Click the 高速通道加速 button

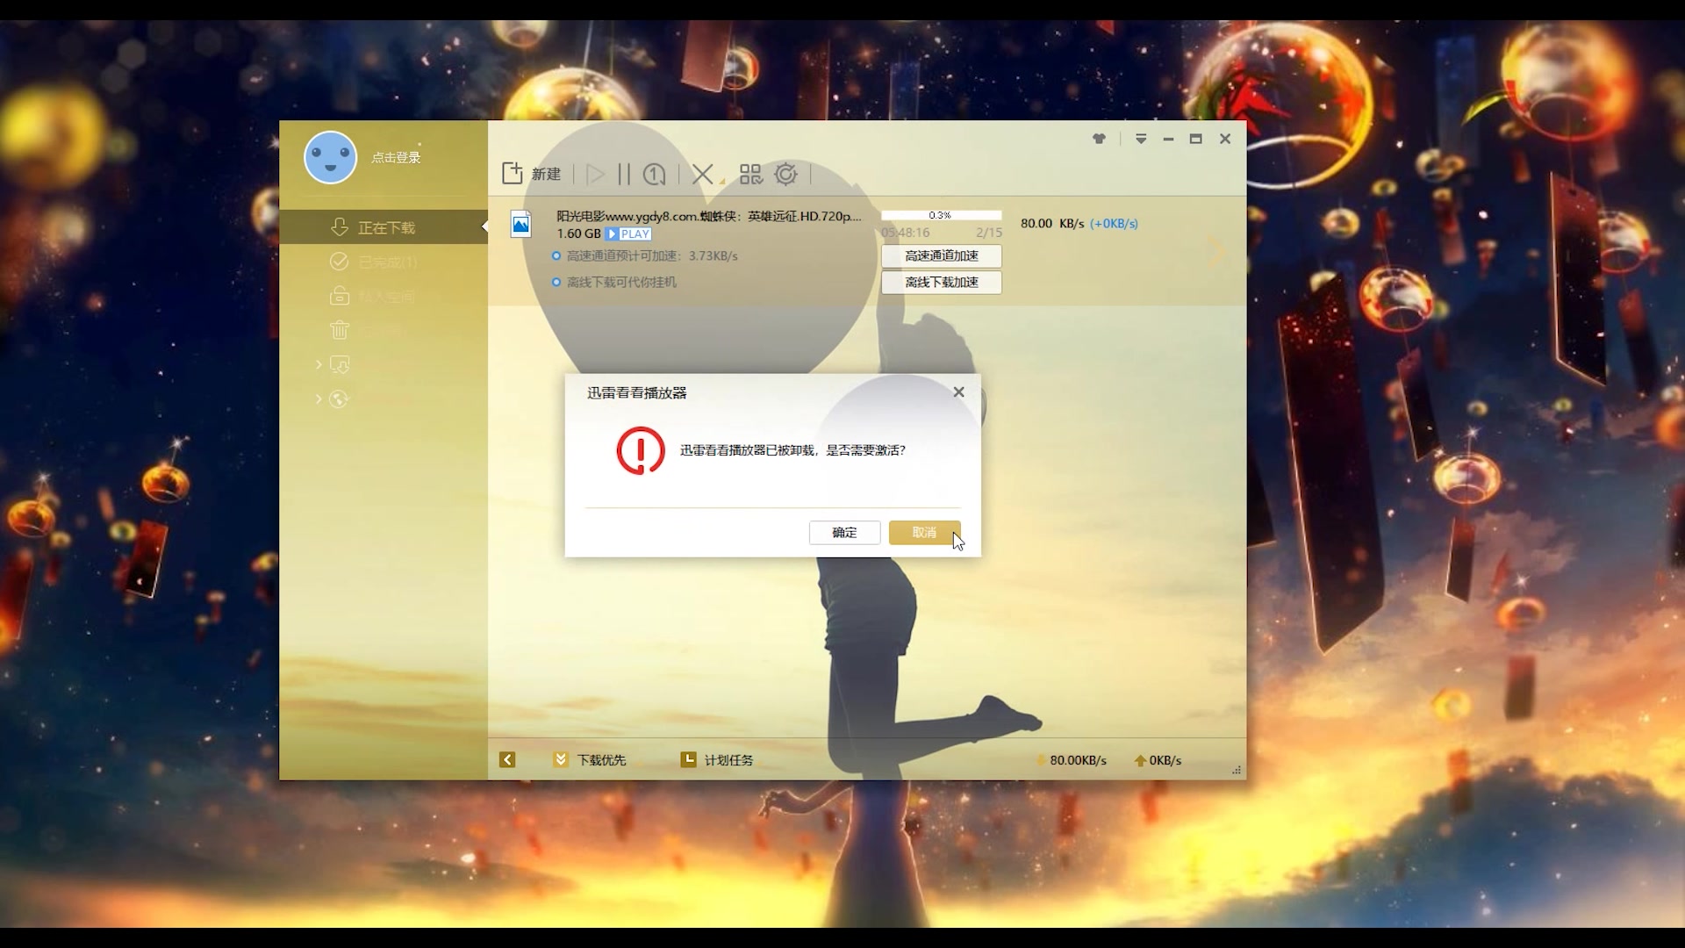[x=941, y=255]
